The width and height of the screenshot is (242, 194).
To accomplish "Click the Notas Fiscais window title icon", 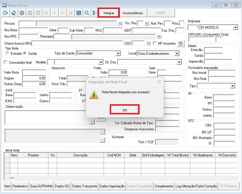I will tap(4, 6).
